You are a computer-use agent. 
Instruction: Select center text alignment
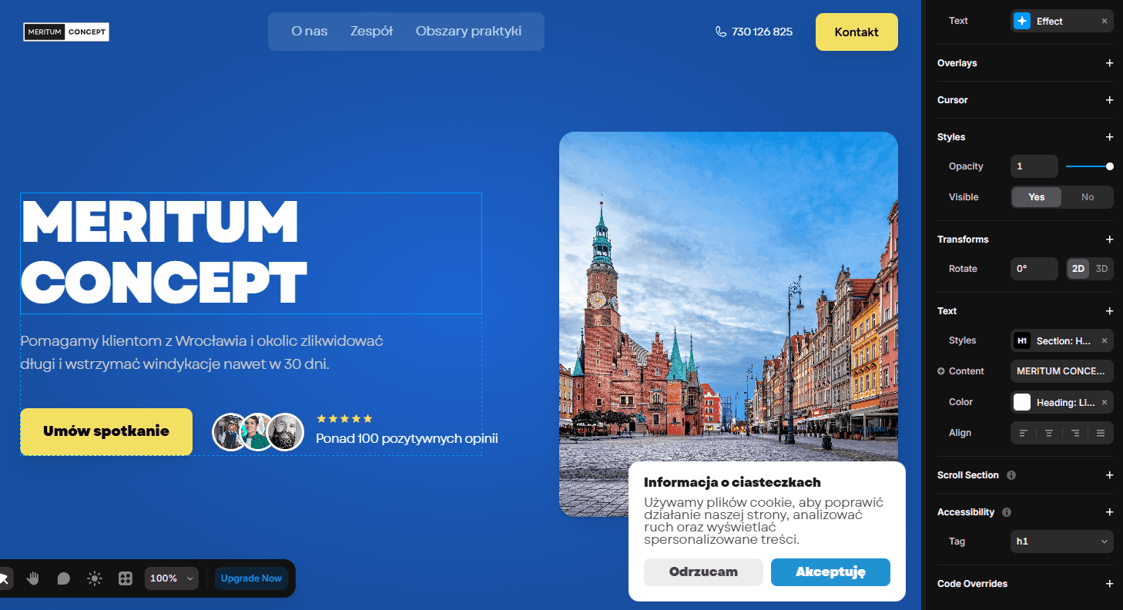coord(1049,433)
